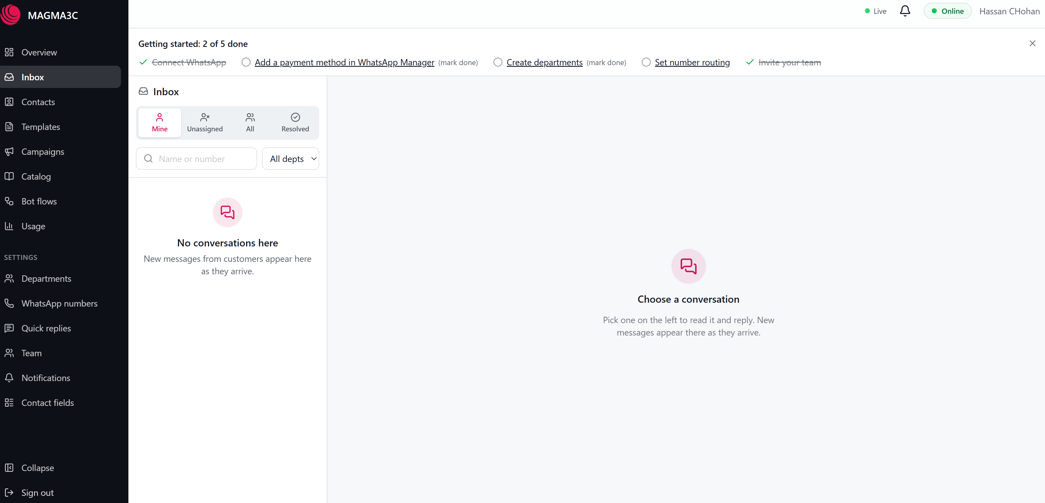Click the Bot flows icon
This screenshot has height=503, width=1045.
pyautogui.click(x=9, y=201)
